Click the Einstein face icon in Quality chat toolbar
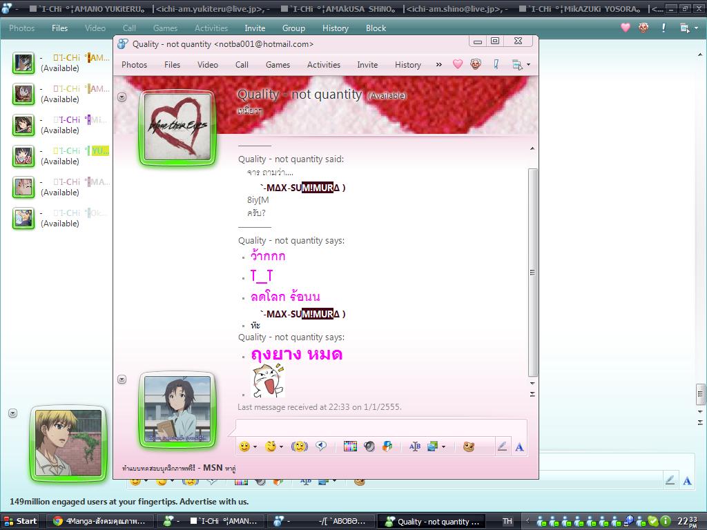 click(476, 64)
